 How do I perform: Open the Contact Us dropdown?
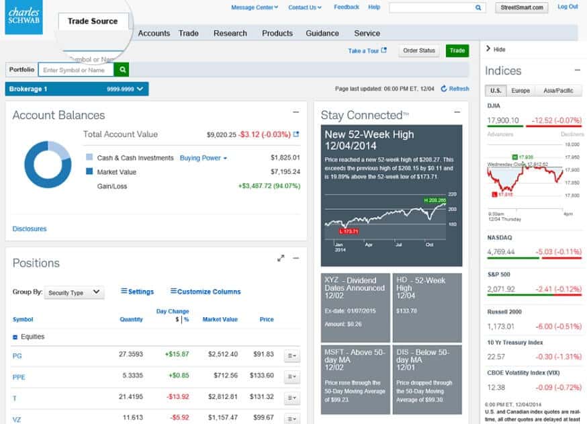tap(305, 7)
